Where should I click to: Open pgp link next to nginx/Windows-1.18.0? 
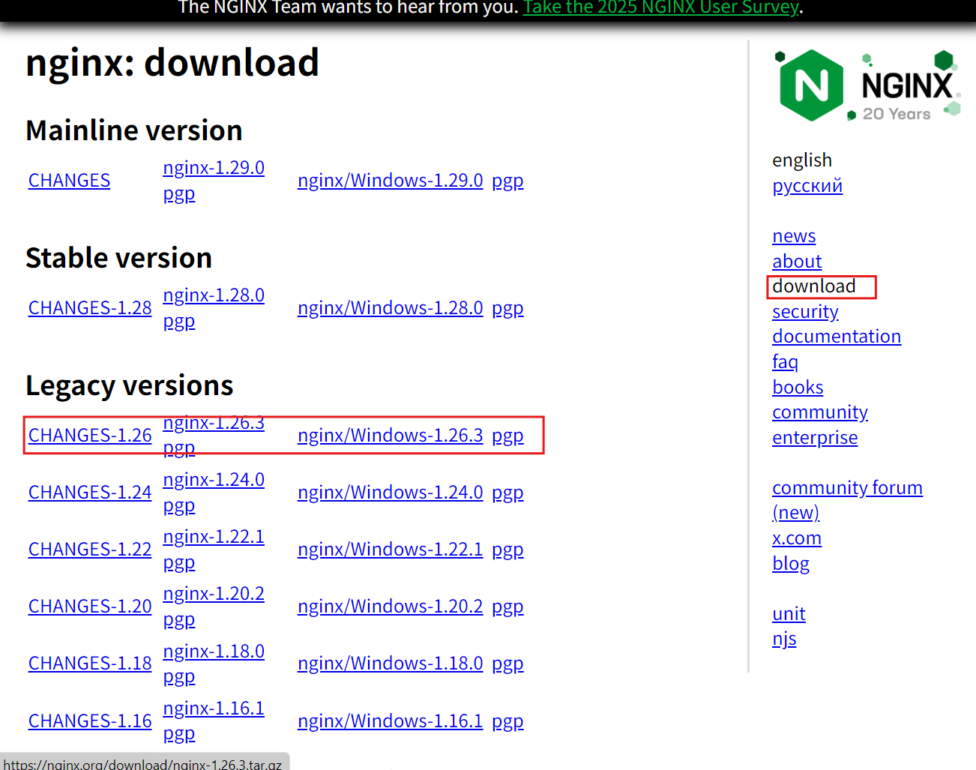pos(507,664)
